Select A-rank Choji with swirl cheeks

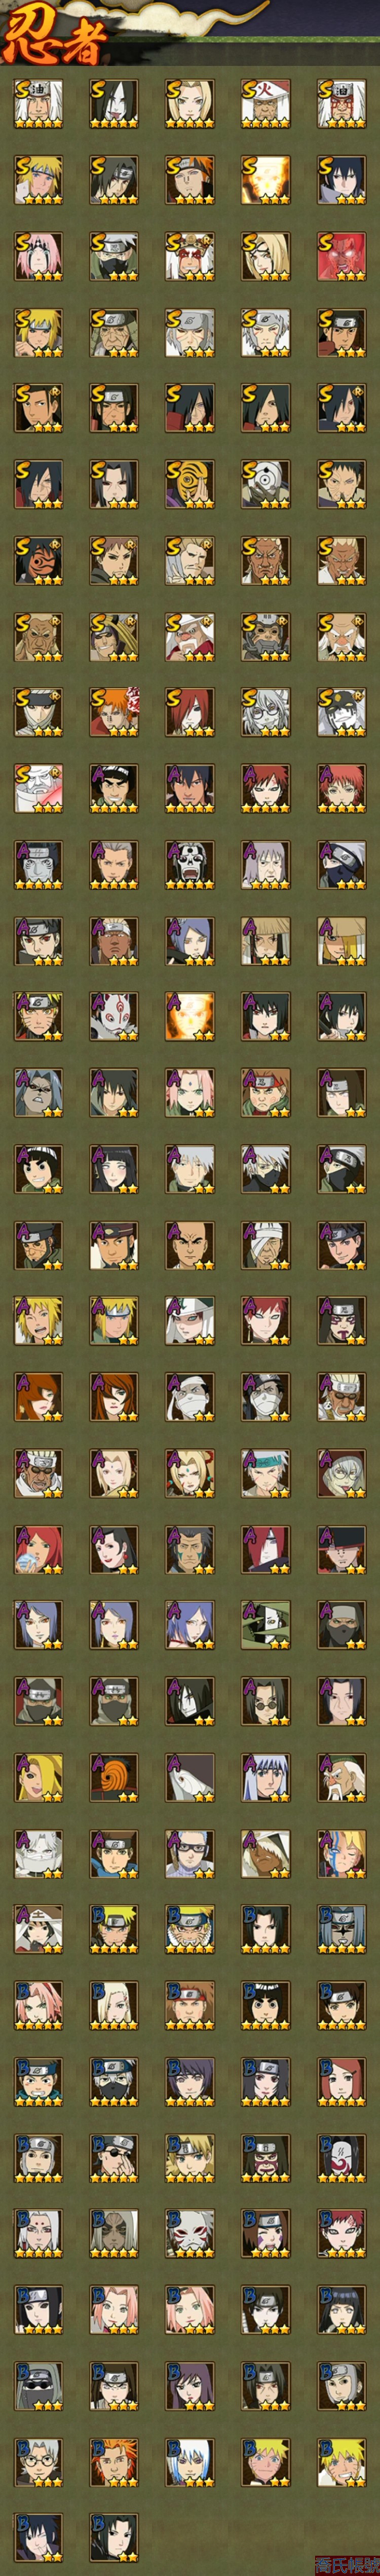266,1092
